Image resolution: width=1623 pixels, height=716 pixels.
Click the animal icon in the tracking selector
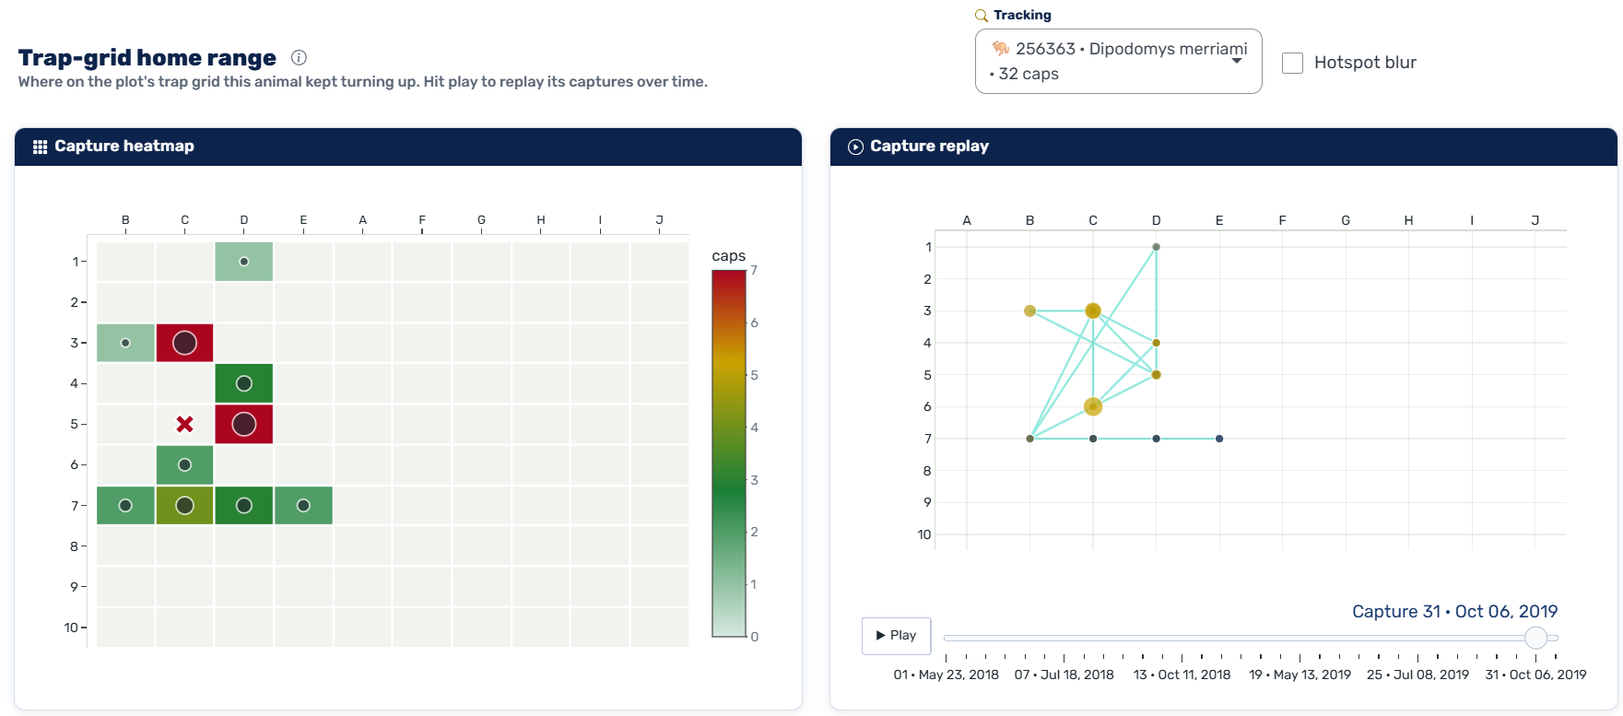pos(1000,48)
